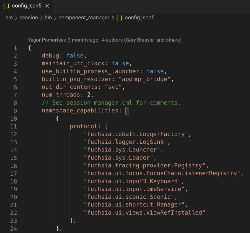
Task: Click the {..} icon in the breadcrumb bar
Action: 120,18
